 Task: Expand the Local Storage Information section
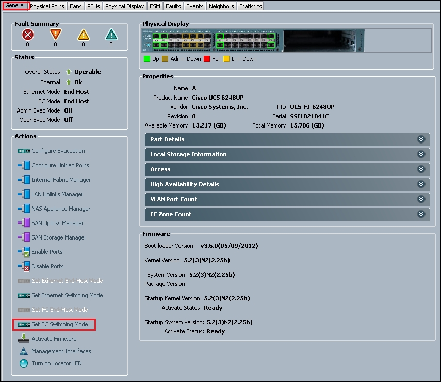click(x=421, y=154)
